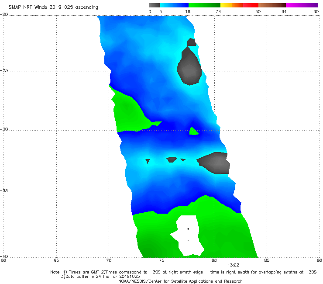The width and height of the screenshot is (323, 284).
Task: Select the green segment of the color bar
Action: pos(204,5)
